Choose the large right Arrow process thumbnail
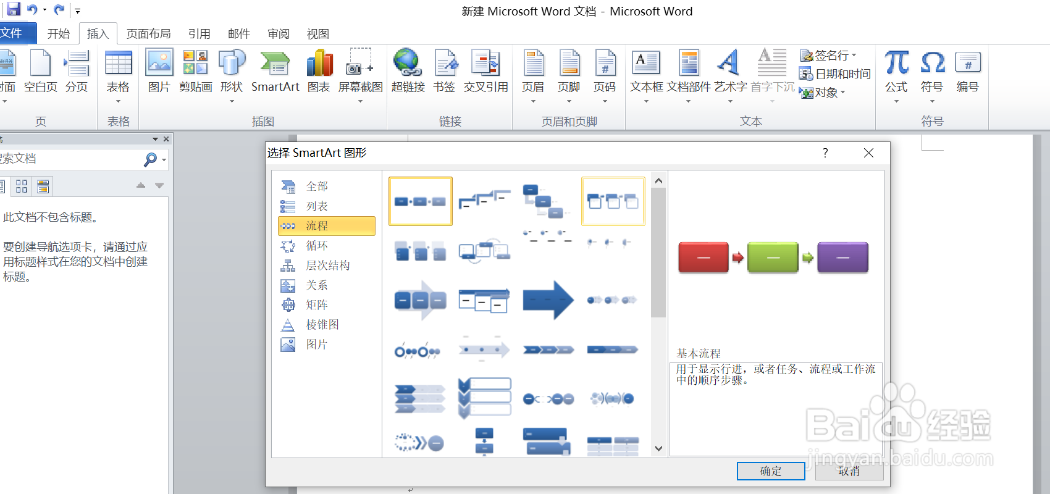Image resolution: width=1050 pixels, height=494 pixels. coord(548,300)
